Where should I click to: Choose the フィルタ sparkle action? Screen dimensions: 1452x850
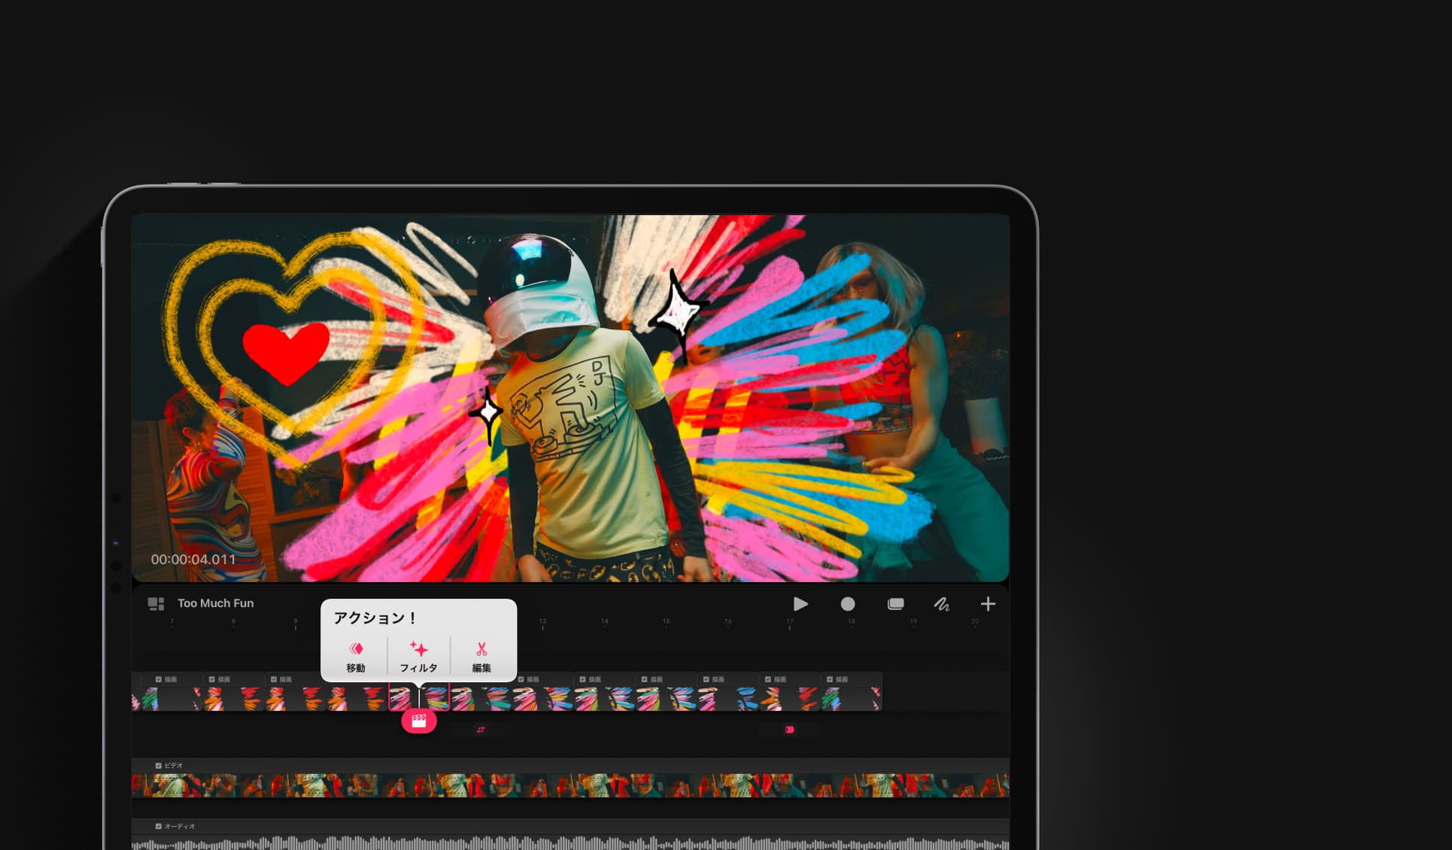(419, 657)
